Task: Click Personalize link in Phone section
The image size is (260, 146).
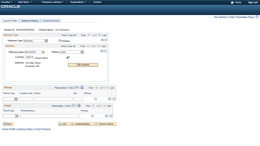Action: [61, 88]
